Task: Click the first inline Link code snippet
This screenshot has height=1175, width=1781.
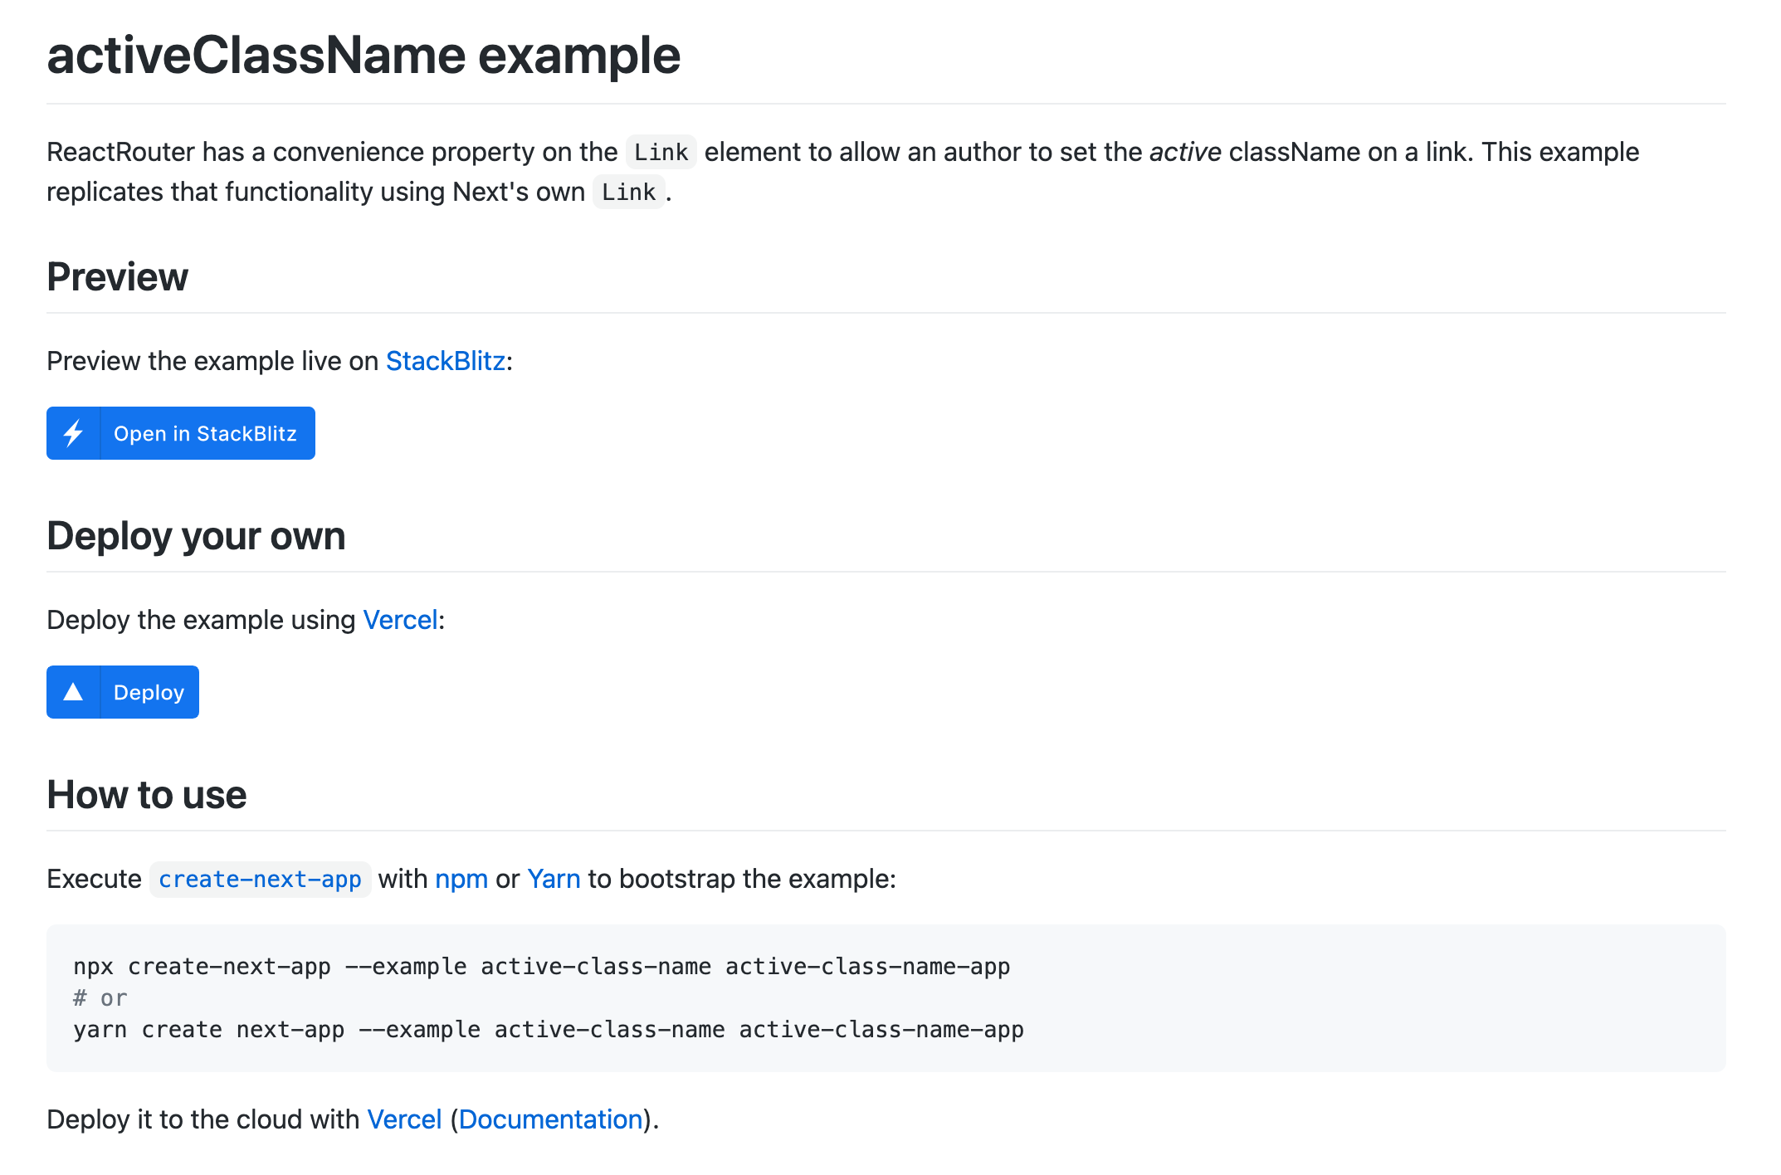Action: [x=661, y=152]
